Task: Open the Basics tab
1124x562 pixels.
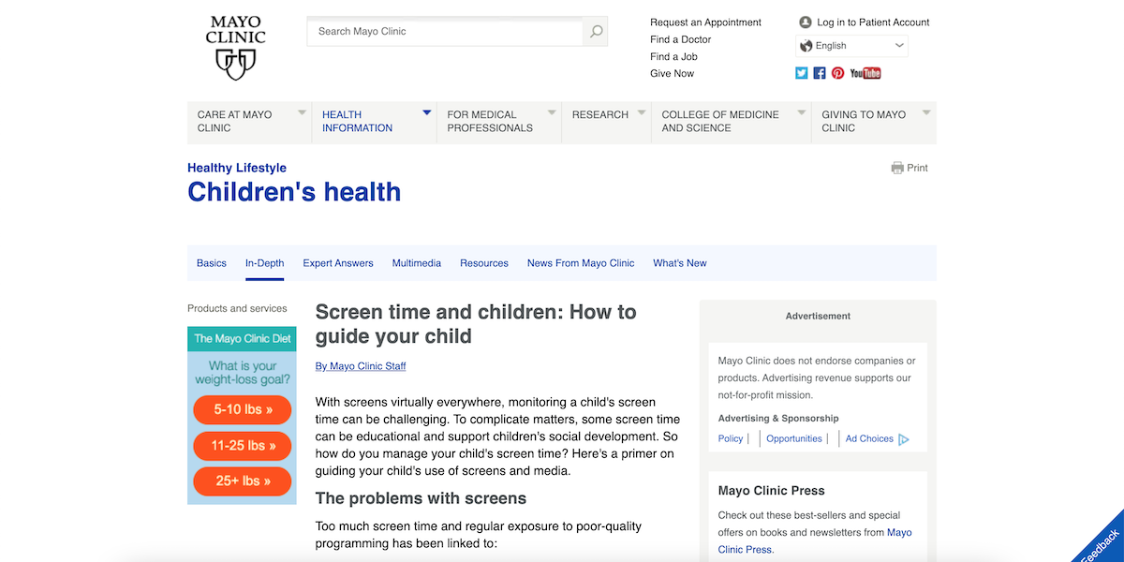Action: click(x=212, y=263)
